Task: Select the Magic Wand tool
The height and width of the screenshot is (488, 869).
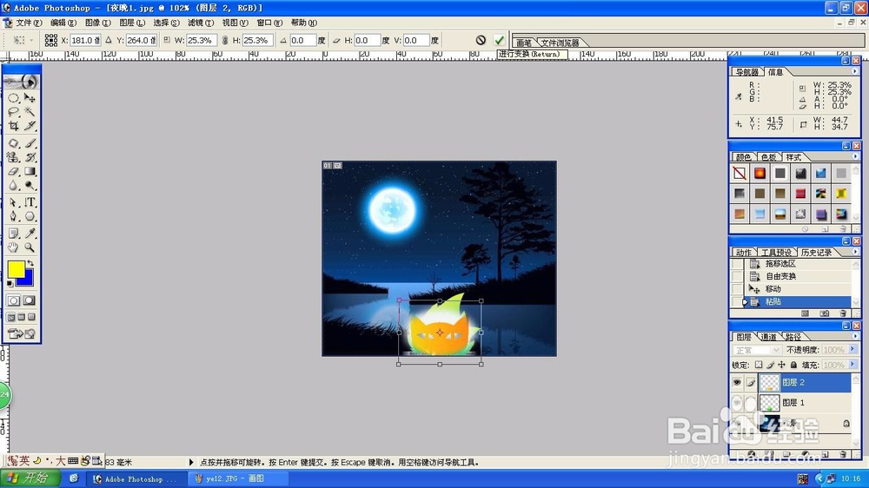Action: 30,112
